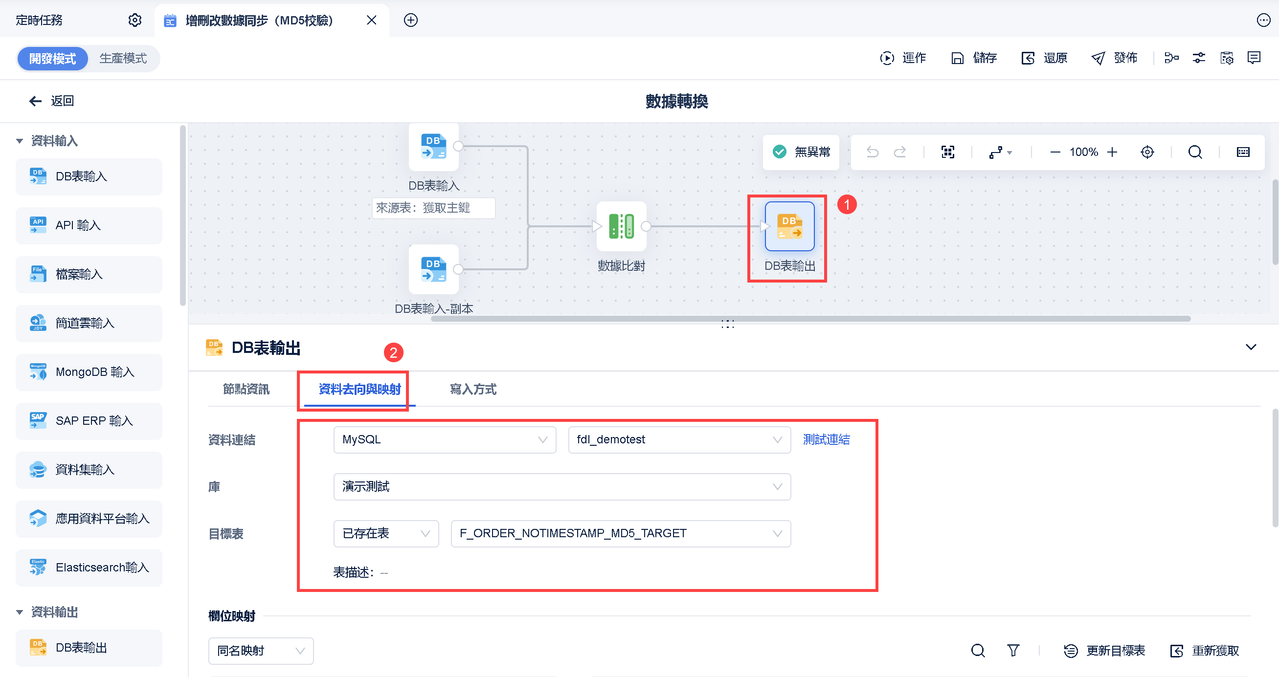
Task: Click the locate/center target icon
Action: click(x=1147, y=152)
